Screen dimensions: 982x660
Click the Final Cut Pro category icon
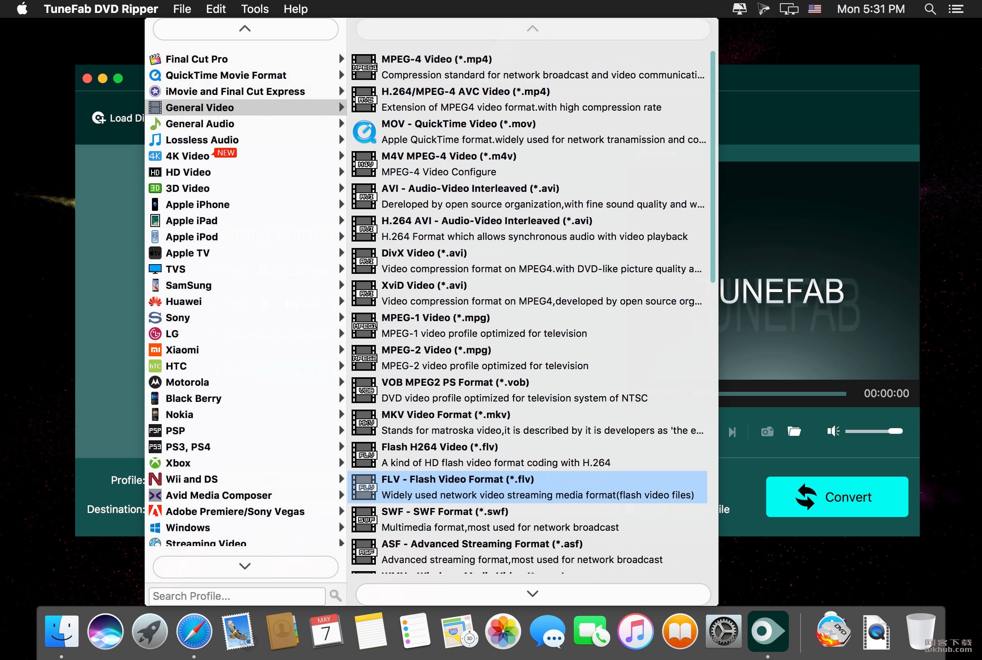coord(155,59)
